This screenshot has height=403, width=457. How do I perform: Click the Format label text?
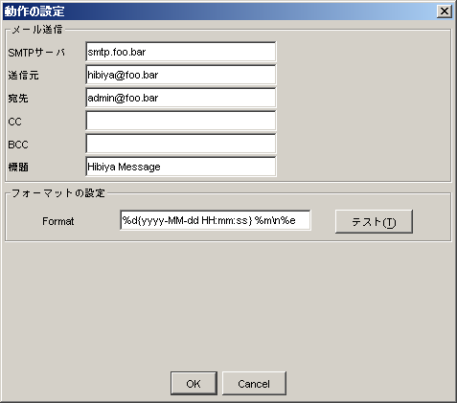[x=58, y=221]
